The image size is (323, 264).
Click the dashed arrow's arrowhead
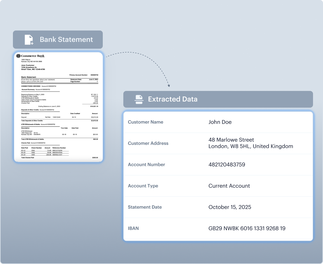click(169, 86)
